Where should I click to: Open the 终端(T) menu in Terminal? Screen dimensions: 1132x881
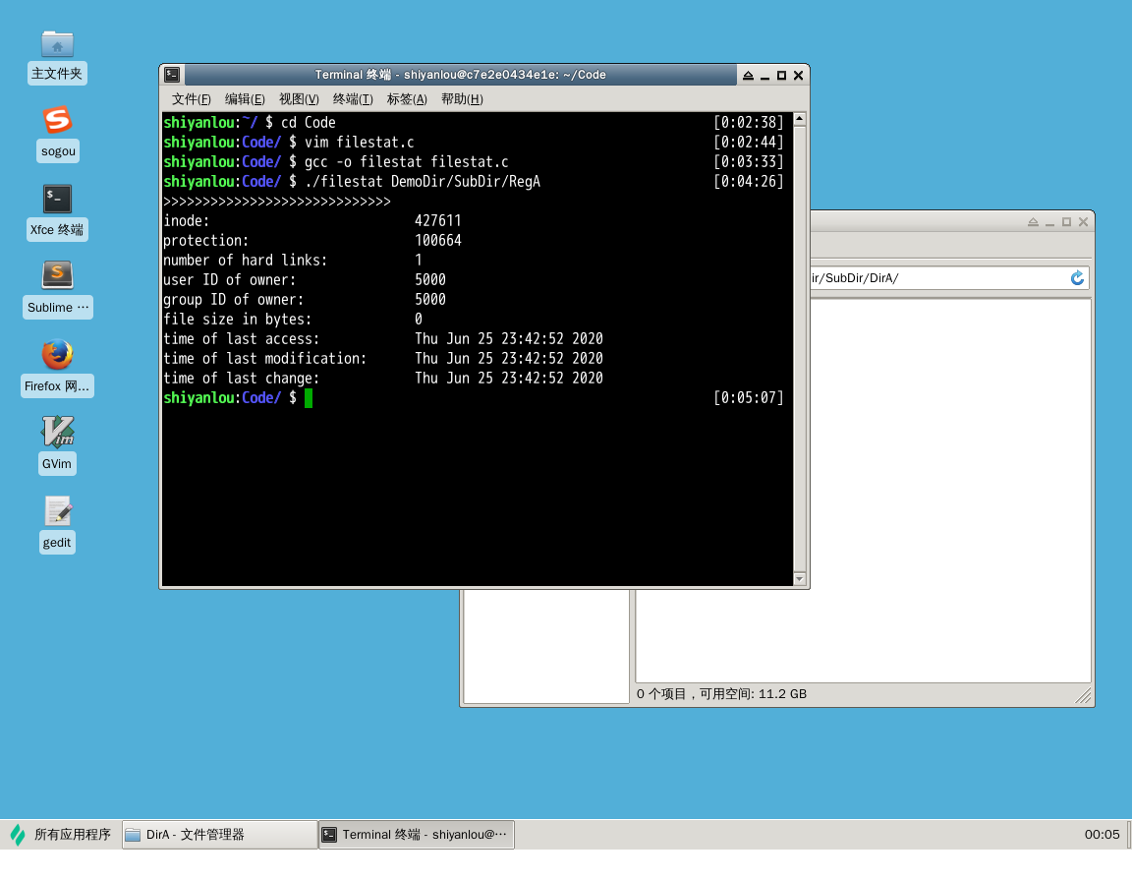(x=353, y=99)
